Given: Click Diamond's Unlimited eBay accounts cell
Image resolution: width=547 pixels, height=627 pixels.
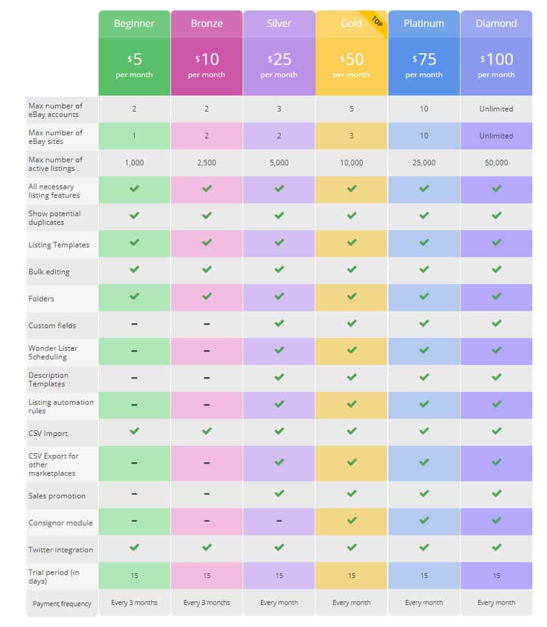Looking at the screenshot, I should (x=496, y=109).
